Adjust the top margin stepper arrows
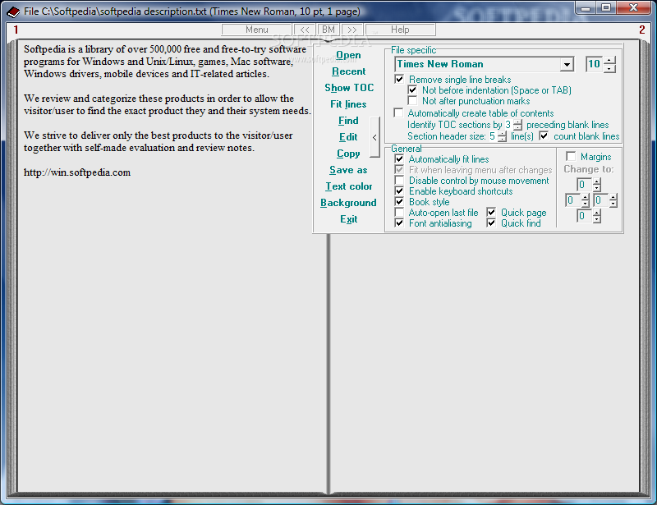The height and width of the screenshot is (505, 657). pos(597,185)
